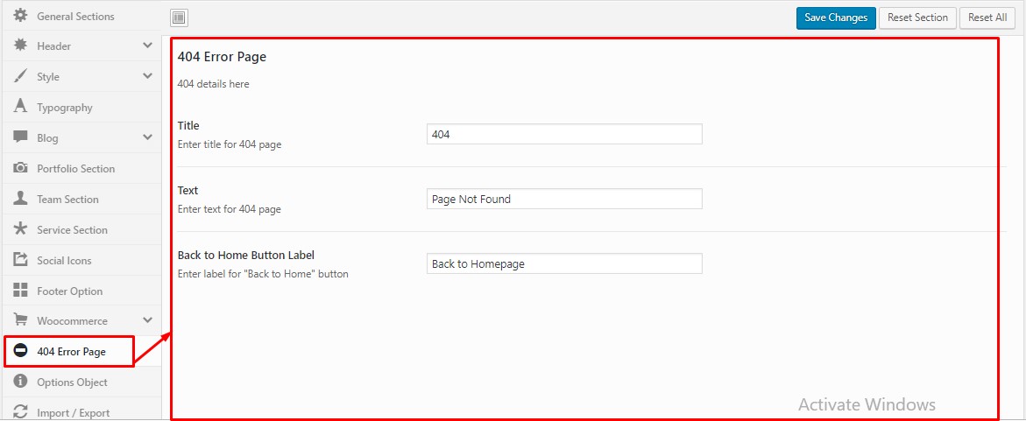The height and width of the screenshot is (421, 1026).
Task: Expand the Style section chevron
Action: tap(147, 76)
